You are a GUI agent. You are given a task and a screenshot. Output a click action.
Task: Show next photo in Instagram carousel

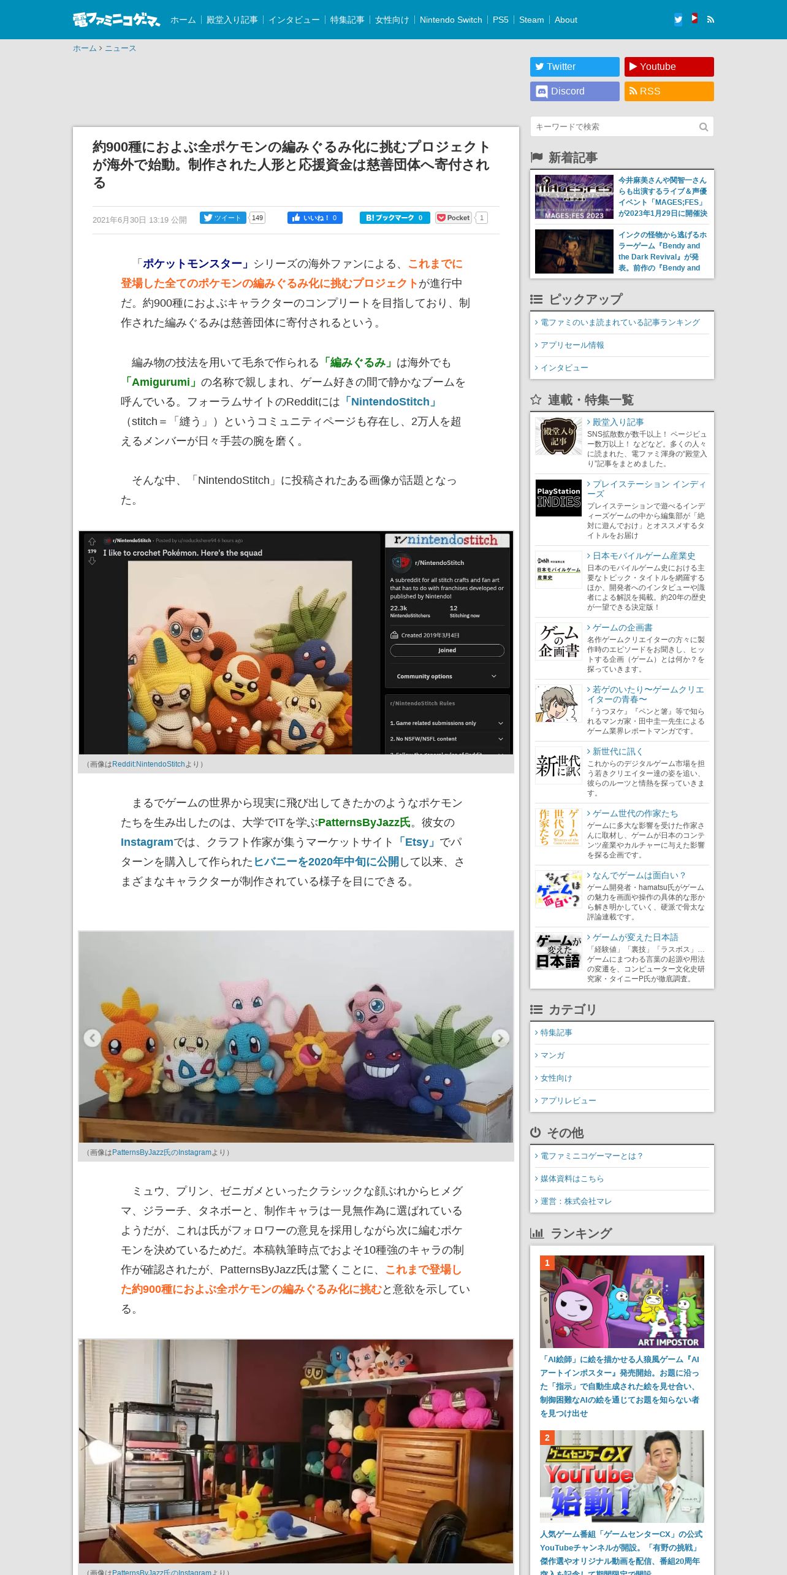pyautogui.click(x=500, y=1038)
